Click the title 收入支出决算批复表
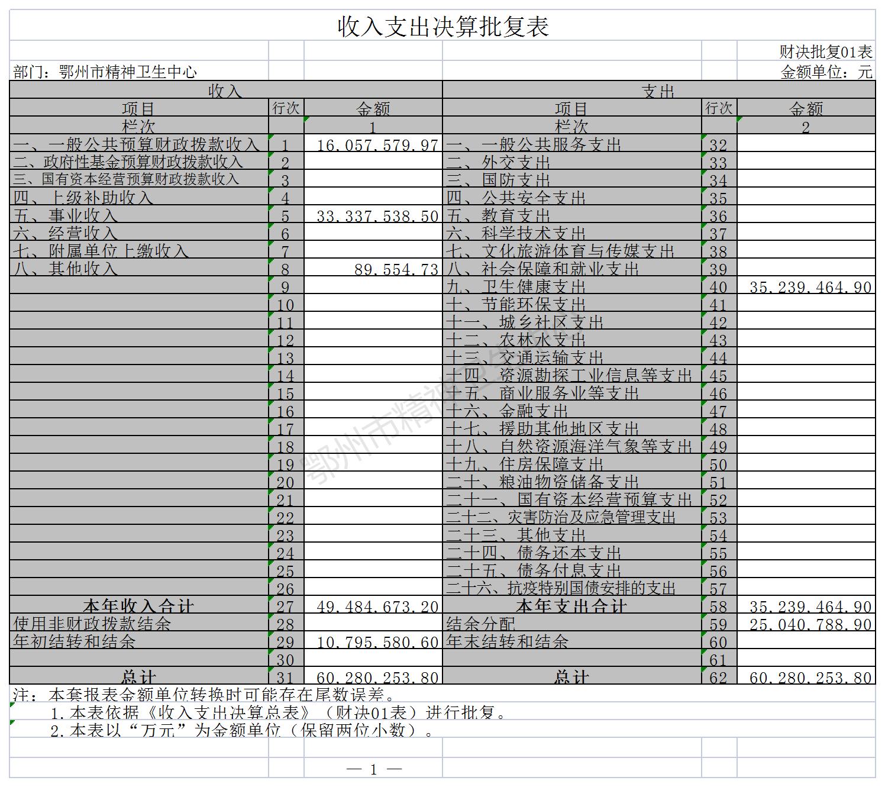Image resolution: width=885 pixels, height=787 pixels. pyautogui.click(x=442, y=26)
